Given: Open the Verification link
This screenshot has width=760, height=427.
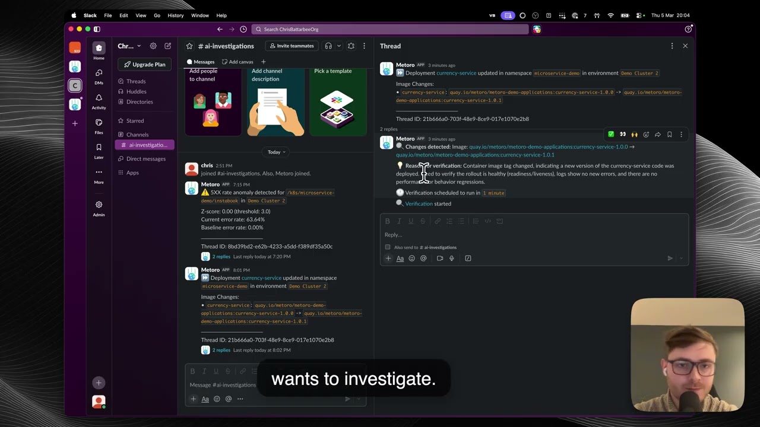Looking at the screenshot, I should coord(419,203).
